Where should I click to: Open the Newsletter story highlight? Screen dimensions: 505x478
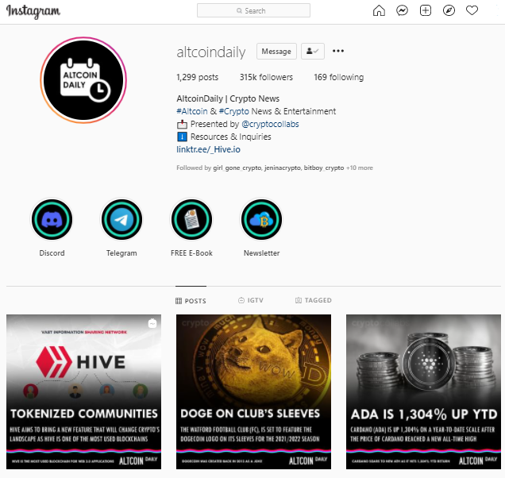pos(261,220)
